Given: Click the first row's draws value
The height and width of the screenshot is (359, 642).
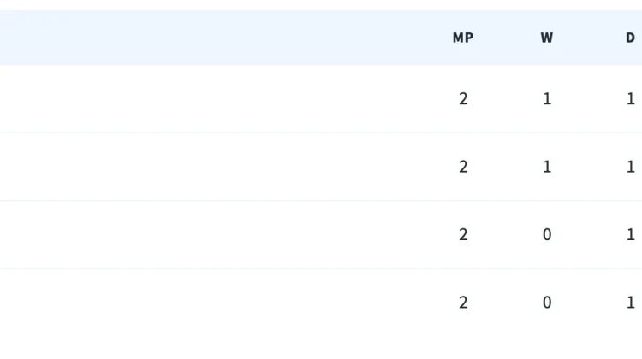Looking at the screenshot, I should [631, 98].
